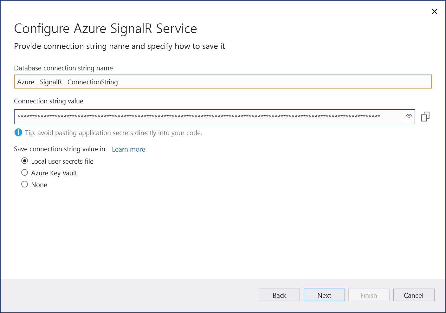Screen dimensions: 446x313
Task: Click the 'Configure Azure SignalR Service' heading
Action: (x=106, y=29)
